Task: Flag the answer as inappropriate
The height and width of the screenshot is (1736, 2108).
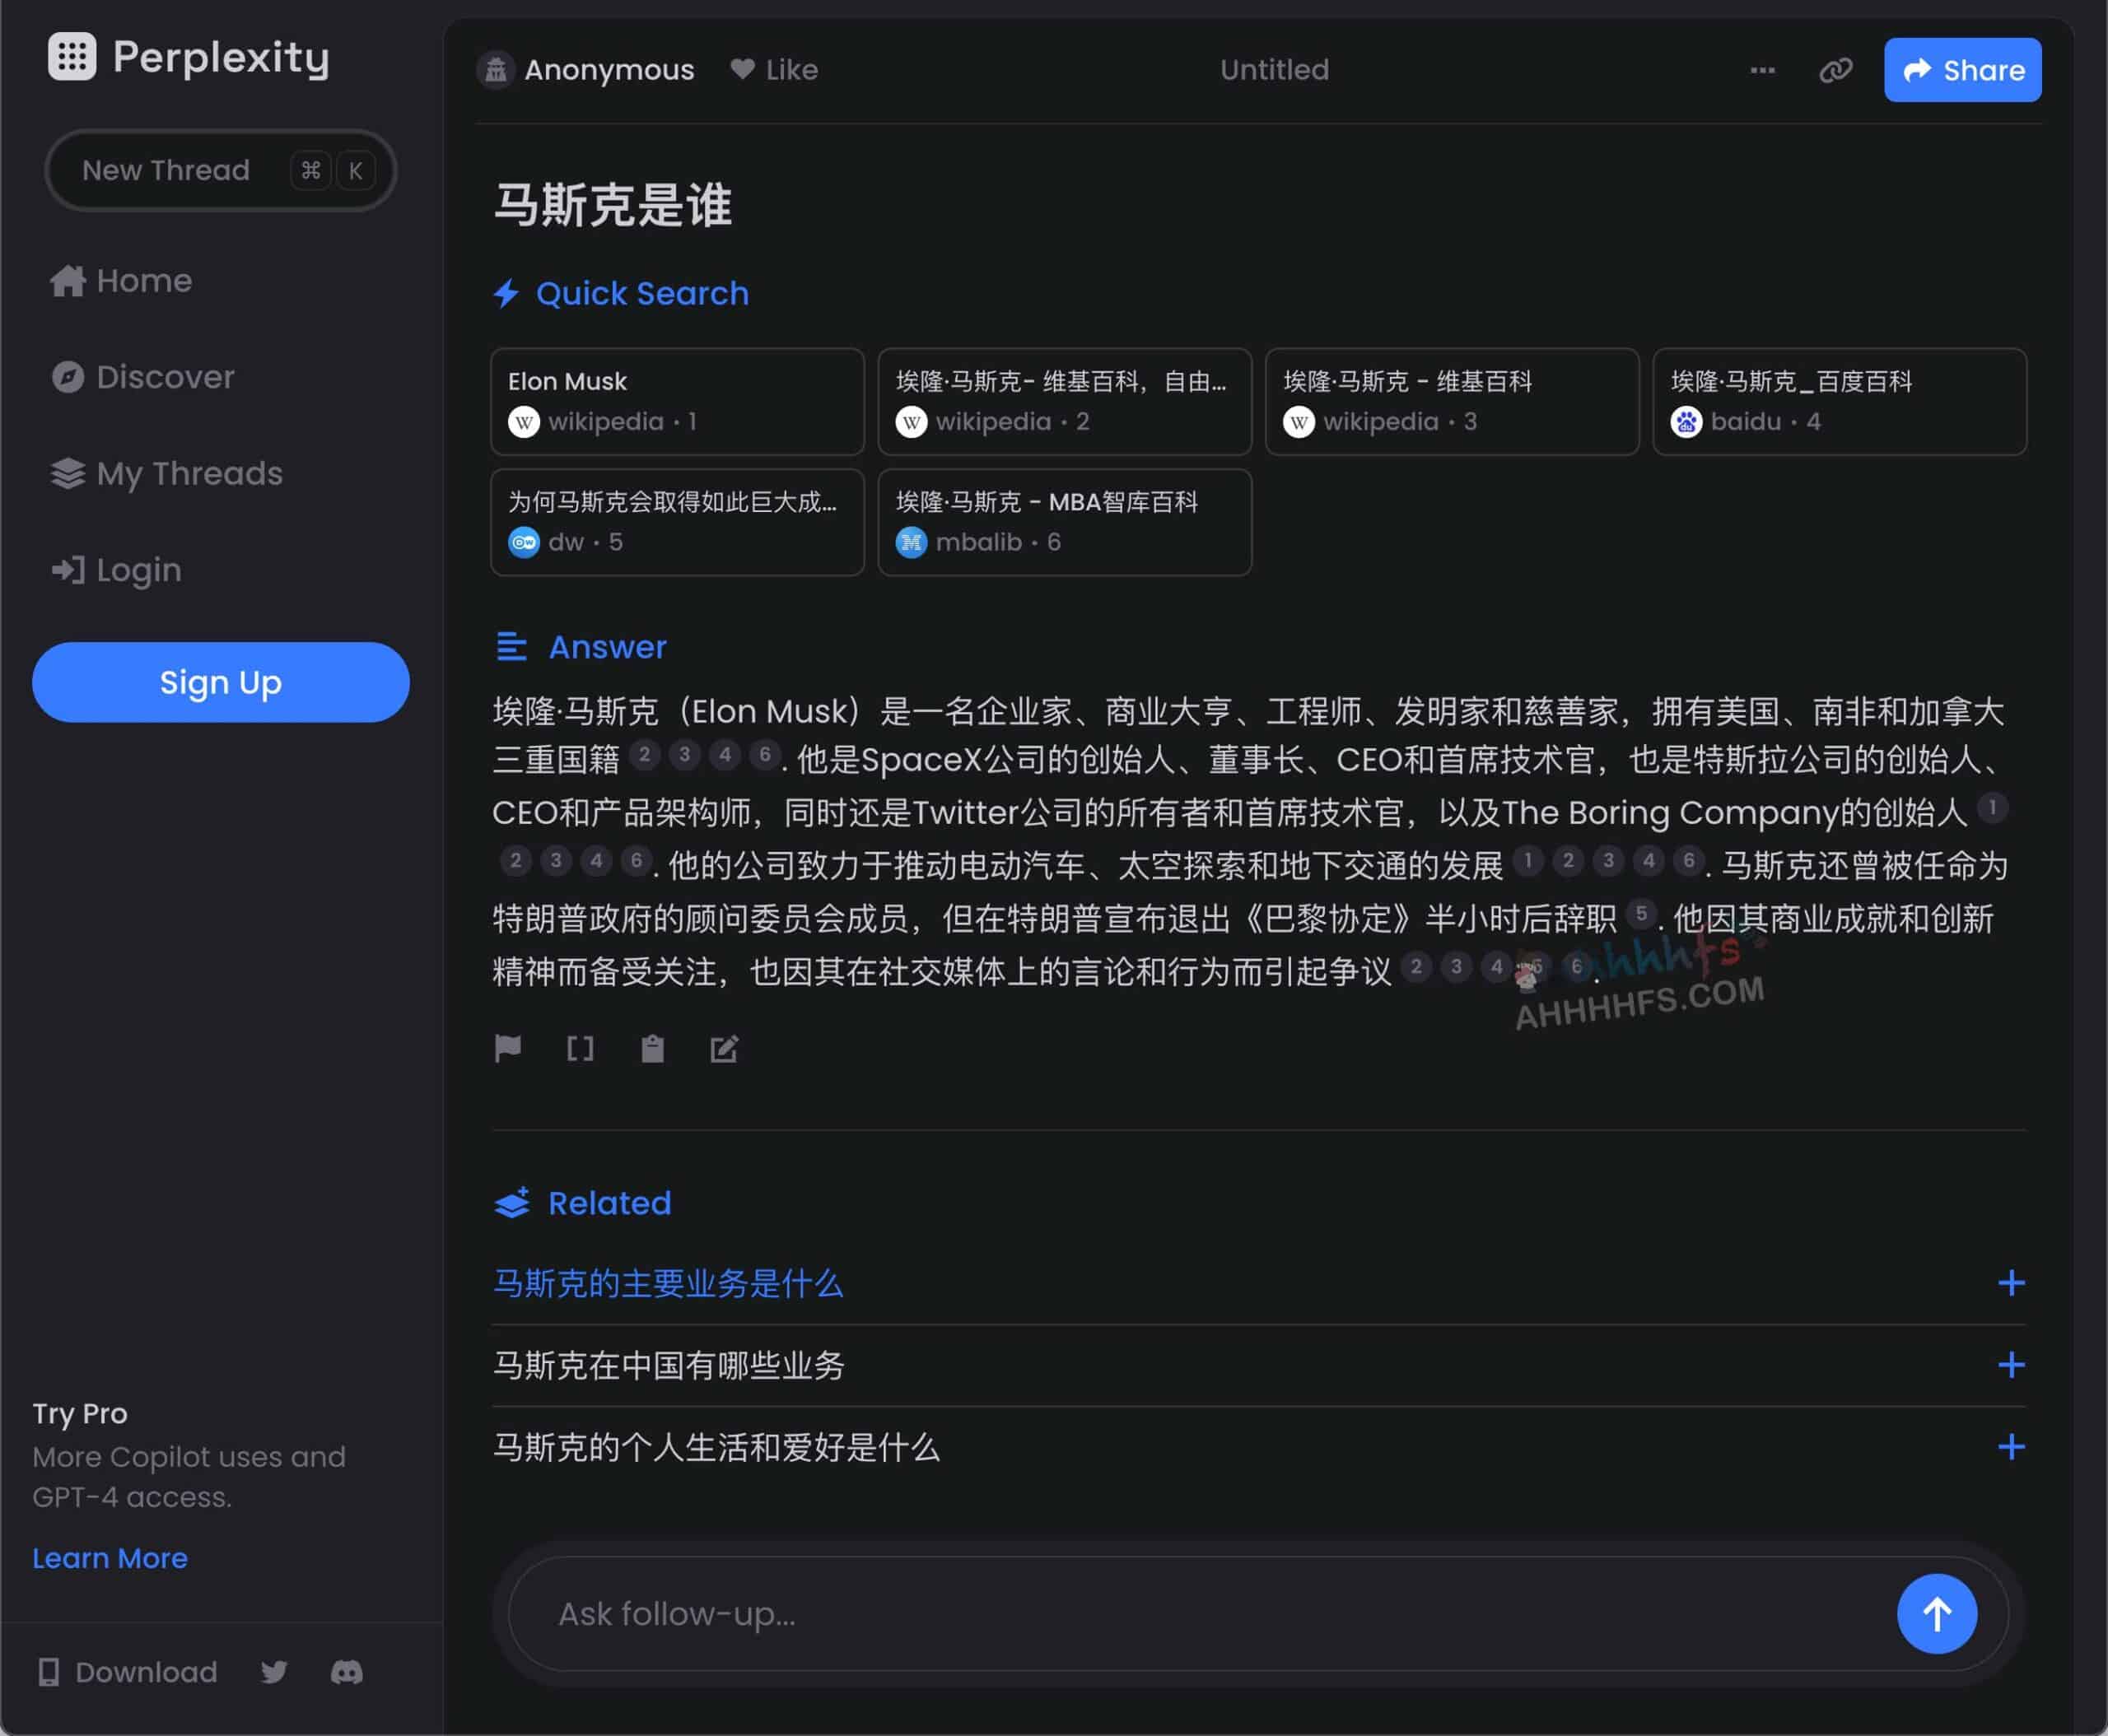Action: [x=508, y=1049]
